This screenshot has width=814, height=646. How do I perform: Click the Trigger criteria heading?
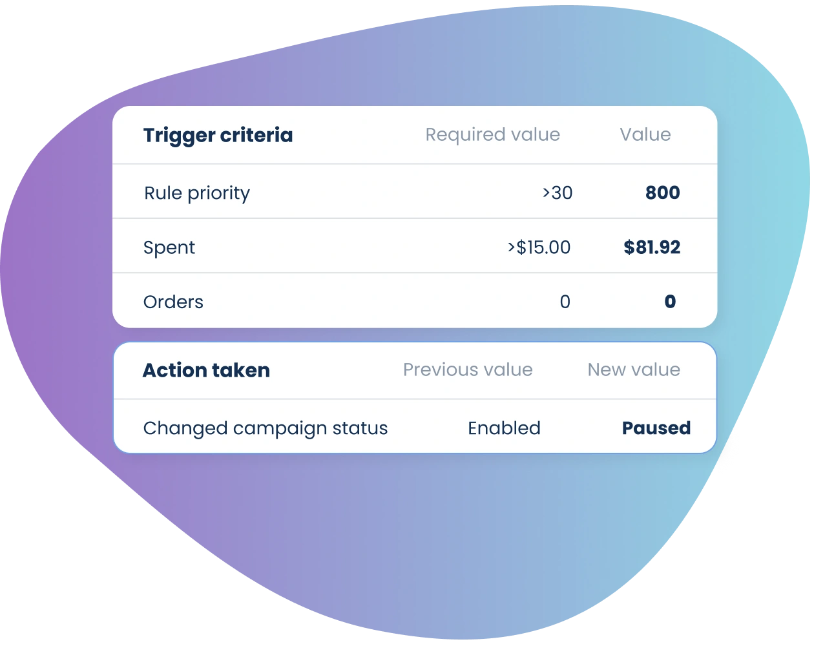[x=218, y=136]
